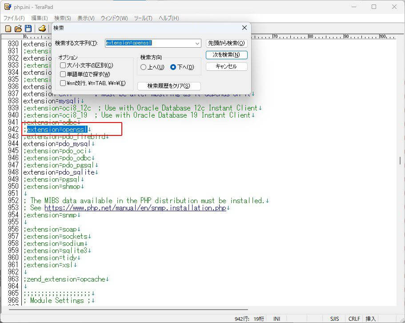Click the SJIS encoding in status bar
The image size is (405, 323).
click(x=334, y=319)
